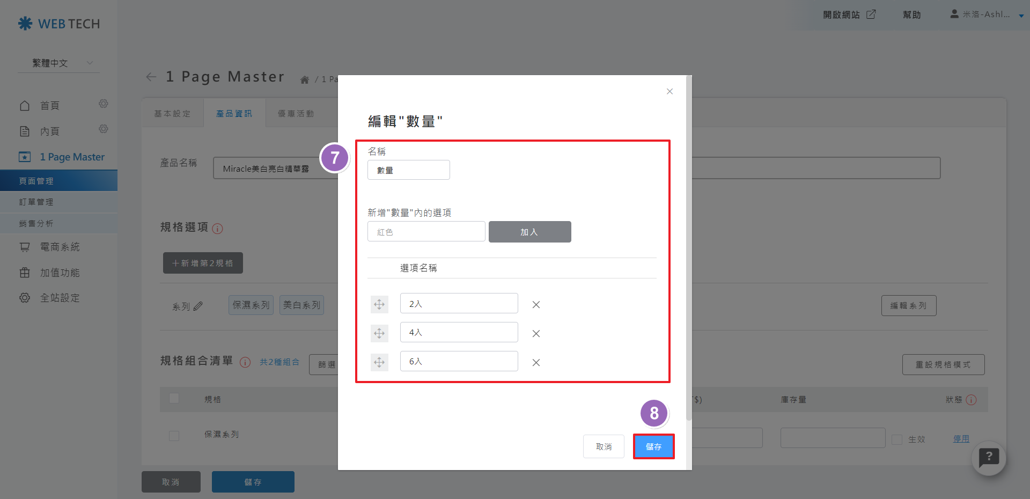Close the 編輯數量 dialog with X
The image size is (1030, 499).
(x=669, y=92)
